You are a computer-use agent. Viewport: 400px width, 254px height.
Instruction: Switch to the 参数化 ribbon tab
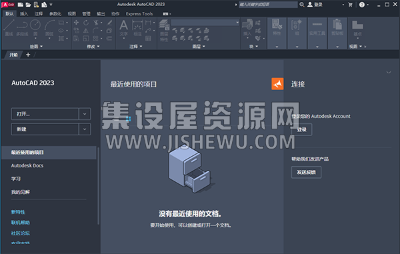55,14
